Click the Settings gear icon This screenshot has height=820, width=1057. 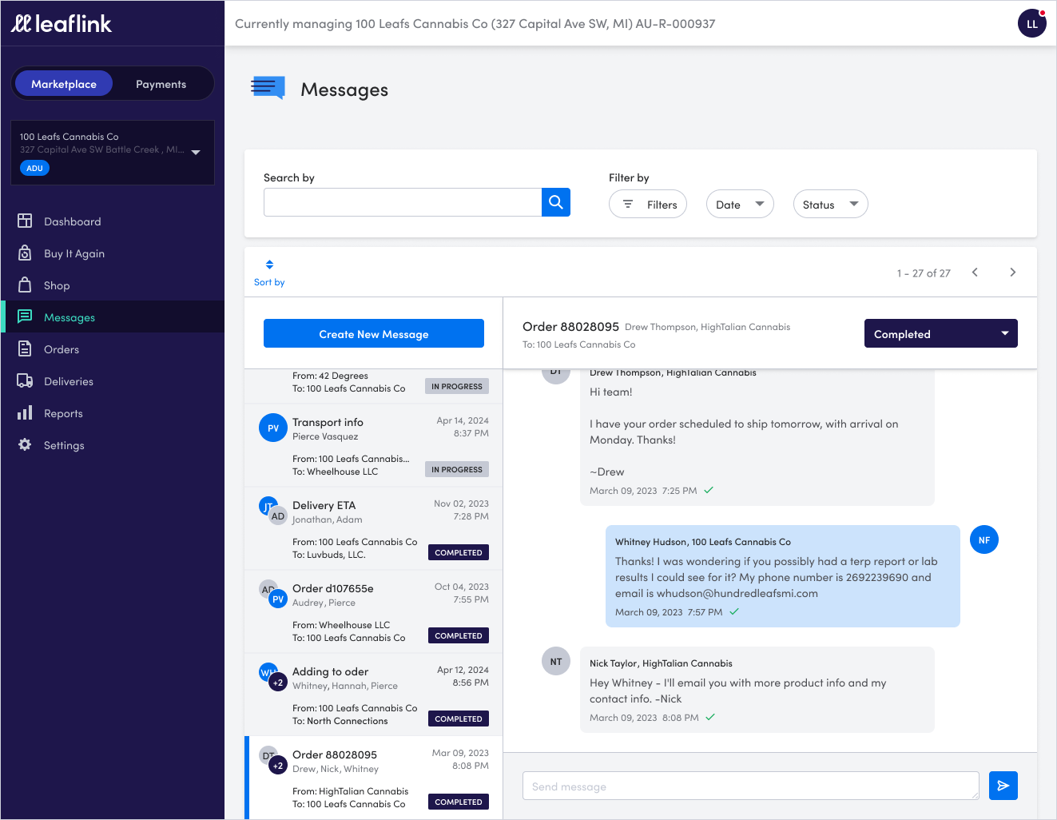tap(25, 444)
